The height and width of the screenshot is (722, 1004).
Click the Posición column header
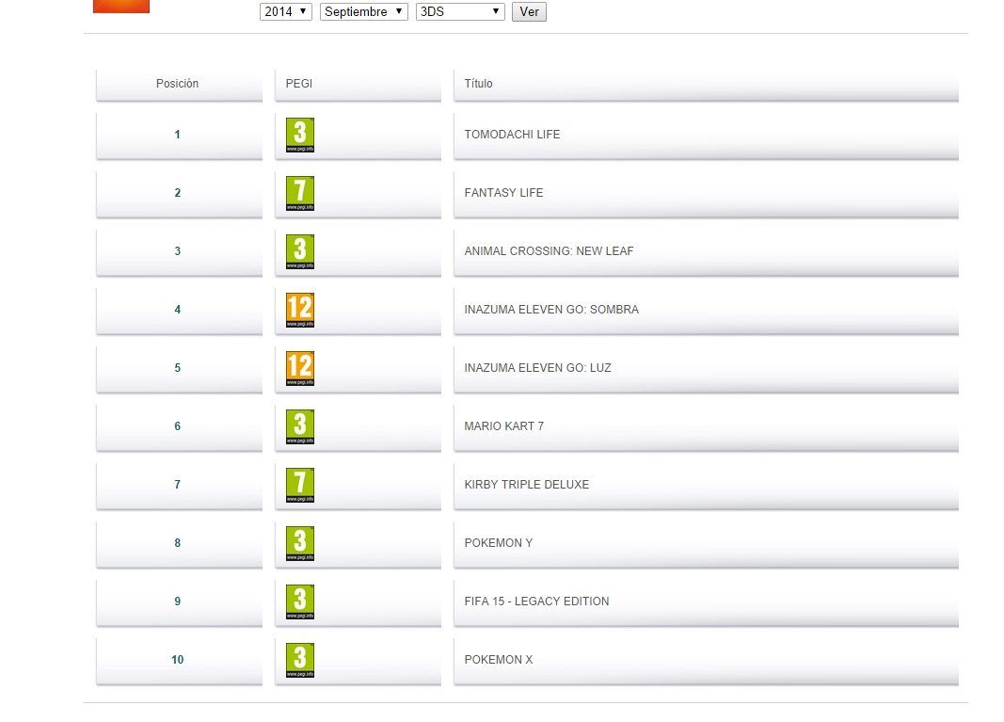click(x=178, y=84)
